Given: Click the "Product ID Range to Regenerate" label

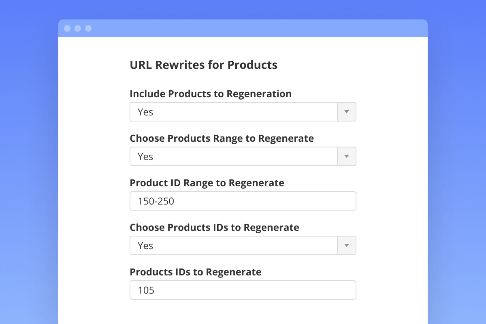Looking at the screenshot, I should (x=207, y=183).
